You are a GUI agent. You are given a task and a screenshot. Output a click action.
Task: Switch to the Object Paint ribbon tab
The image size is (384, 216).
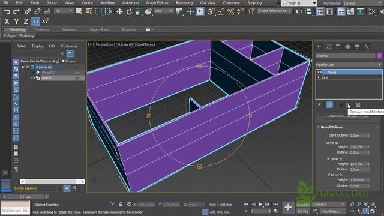click(99, 29)
